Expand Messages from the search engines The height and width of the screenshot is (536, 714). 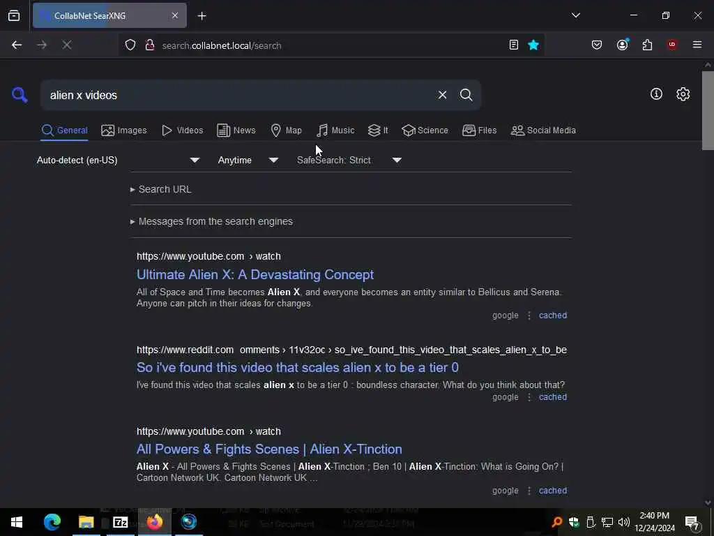tap(211, 221)
